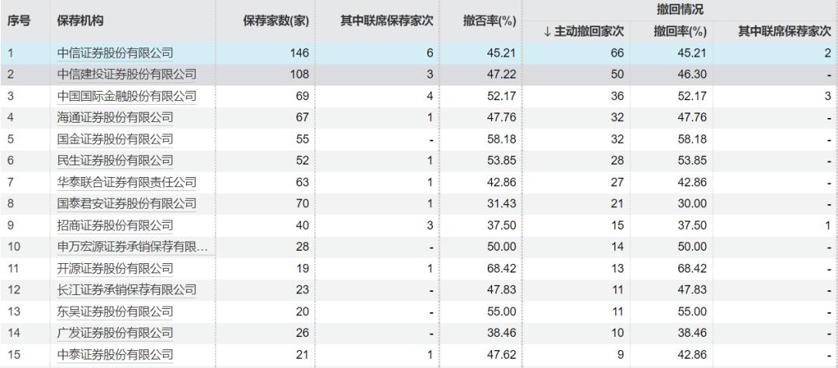838x368 pixels.
Task: Click the 保荐家数(家) column header
Action: pos(276,21)
